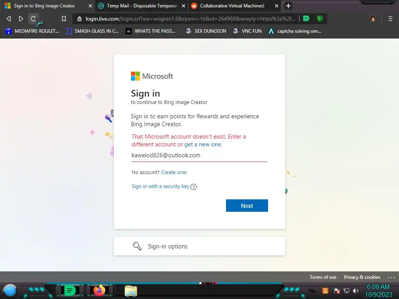Click the address bar URL field

[x=190, y=19]
